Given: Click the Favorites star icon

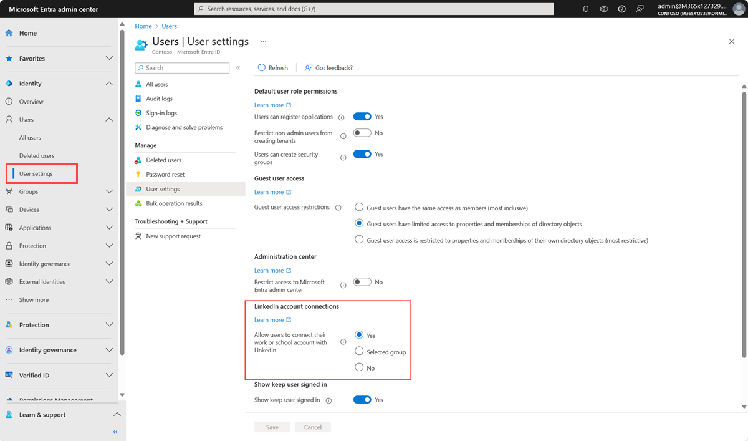Looking at the screenshot, I should (9, 58).
